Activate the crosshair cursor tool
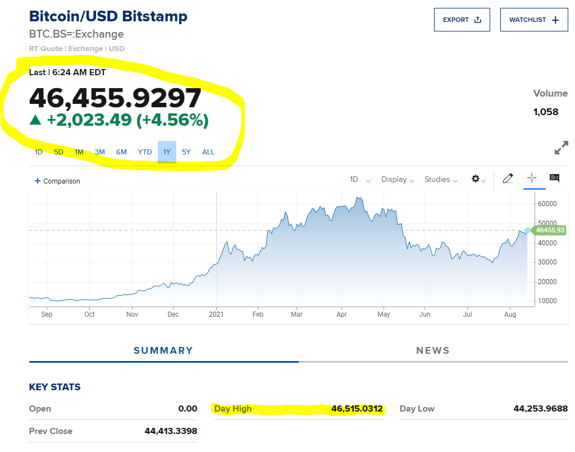Image resolution: width=575 pixels, height=452 pixels. click(x=531, y=179)
